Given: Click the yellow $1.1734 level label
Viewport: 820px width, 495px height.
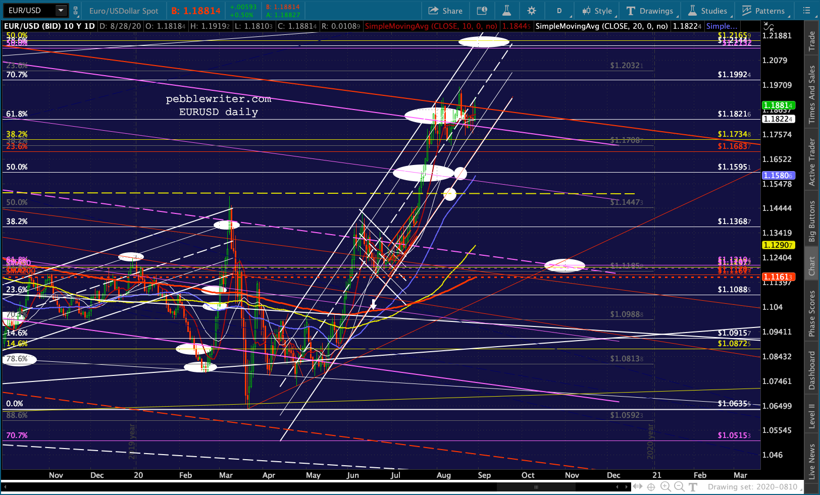Looking at the screenshot, I should pos(734,134).
